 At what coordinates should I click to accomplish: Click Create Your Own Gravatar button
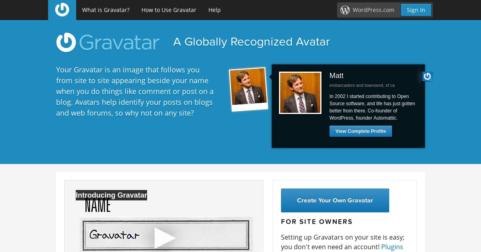point(335,200)
